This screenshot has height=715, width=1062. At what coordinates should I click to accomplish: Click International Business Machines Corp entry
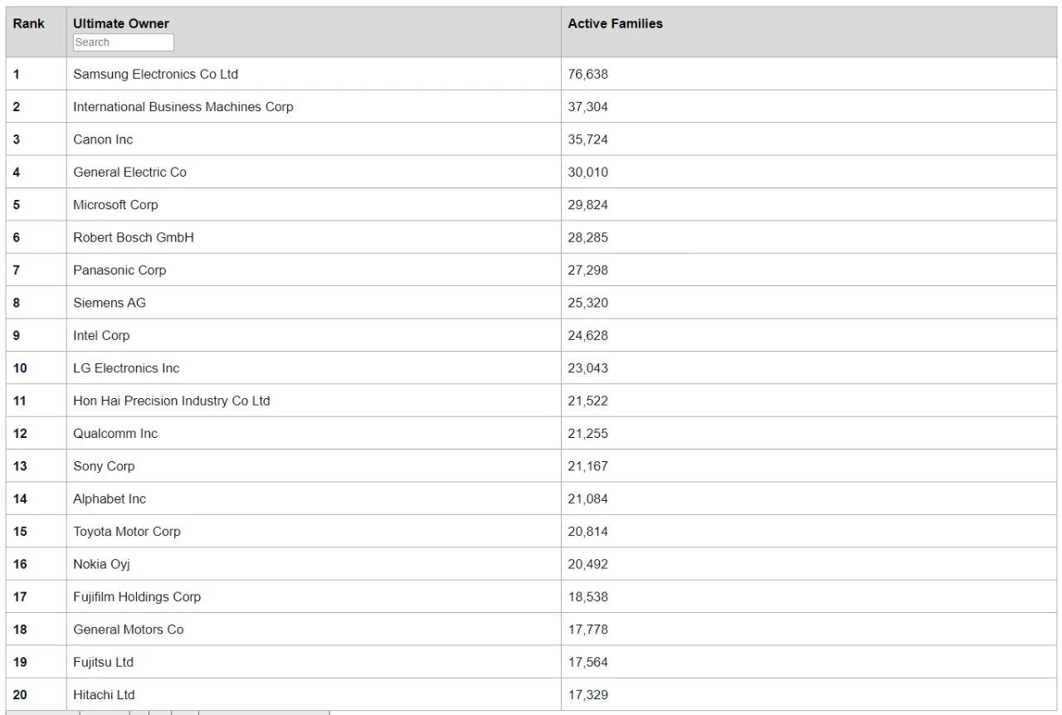(183, 107)
